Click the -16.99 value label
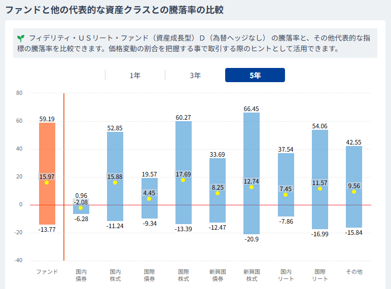Viewport: 391px width, 289px height. click(x=319, y=234)
